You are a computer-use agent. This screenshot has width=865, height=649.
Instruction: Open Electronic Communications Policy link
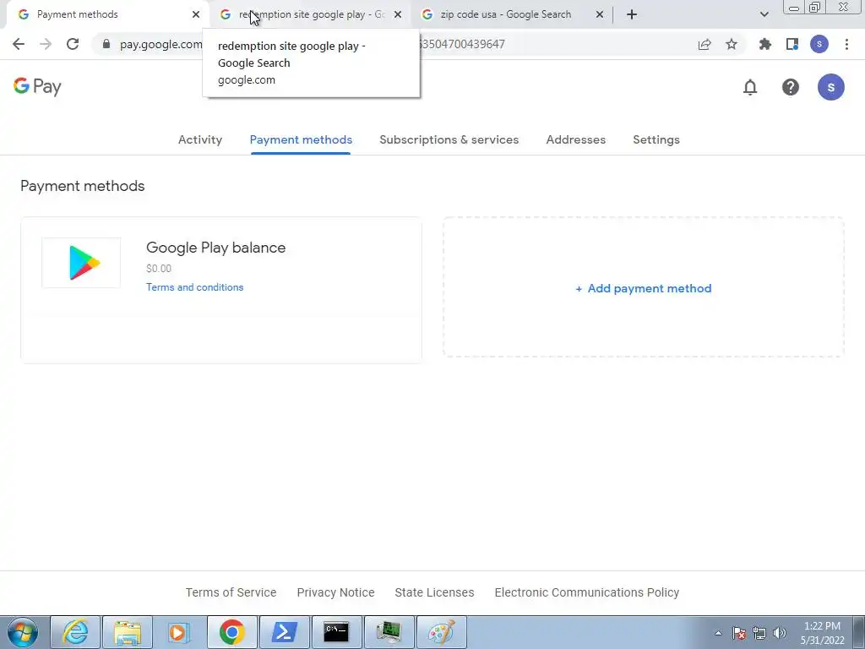point(587,592)
